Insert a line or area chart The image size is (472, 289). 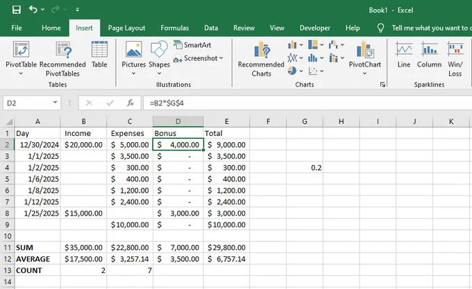point(295,58)
